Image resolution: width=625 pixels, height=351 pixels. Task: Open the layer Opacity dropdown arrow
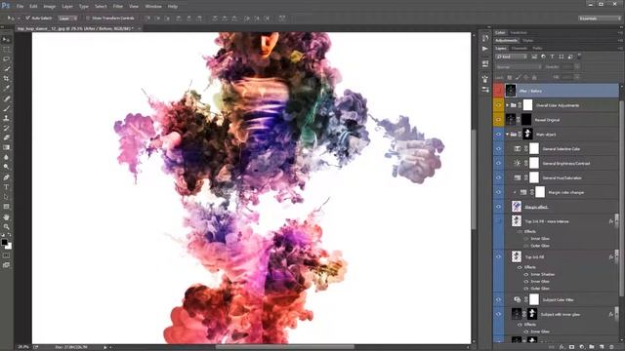pos(577,67)
